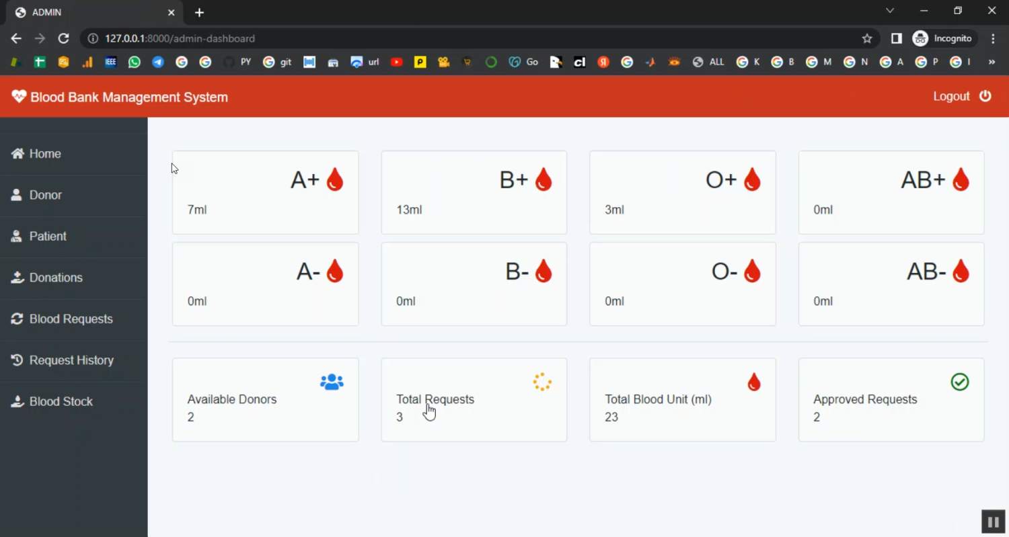
Task: Click the checkmark icon on Approved Requests card
Action: point(960,382)
